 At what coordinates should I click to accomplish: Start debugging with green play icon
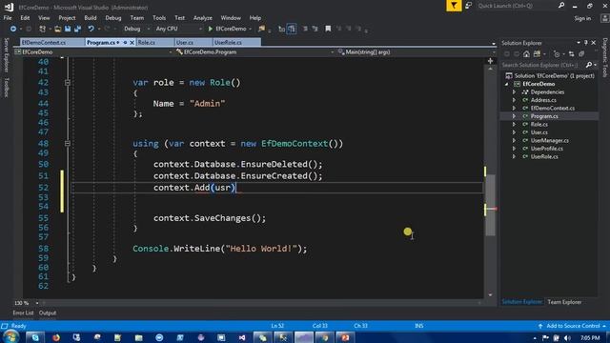(x=210, y=29)
